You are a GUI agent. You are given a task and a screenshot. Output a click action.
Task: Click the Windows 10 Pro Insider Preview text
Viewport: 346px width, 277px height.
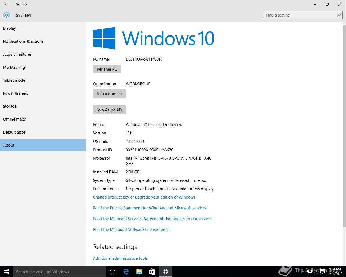click(x=154, y=125)
